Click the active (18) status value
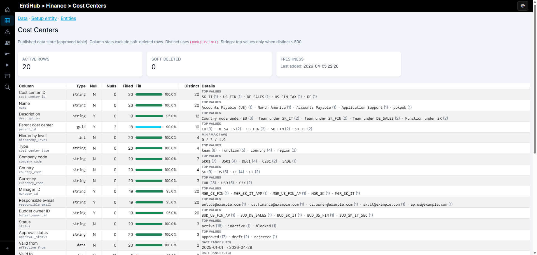The height and width of the screenshot is (255, 537). tap(212, 226)
